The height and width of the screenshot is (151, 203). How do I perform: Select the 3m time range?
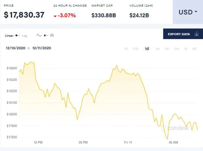(x=177, y=49)
